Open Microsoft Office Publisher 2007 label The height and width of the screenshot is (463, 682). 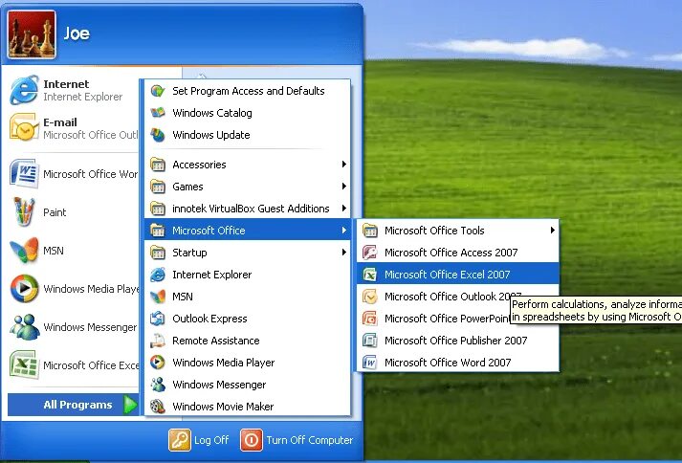[x=456, y=341]
